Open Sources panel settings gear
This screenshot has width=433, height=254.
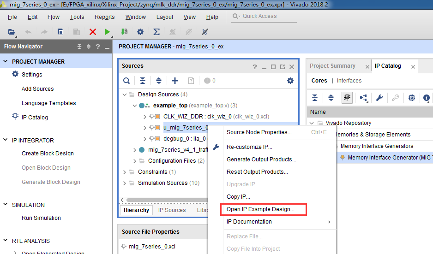[x=290, y=81]
